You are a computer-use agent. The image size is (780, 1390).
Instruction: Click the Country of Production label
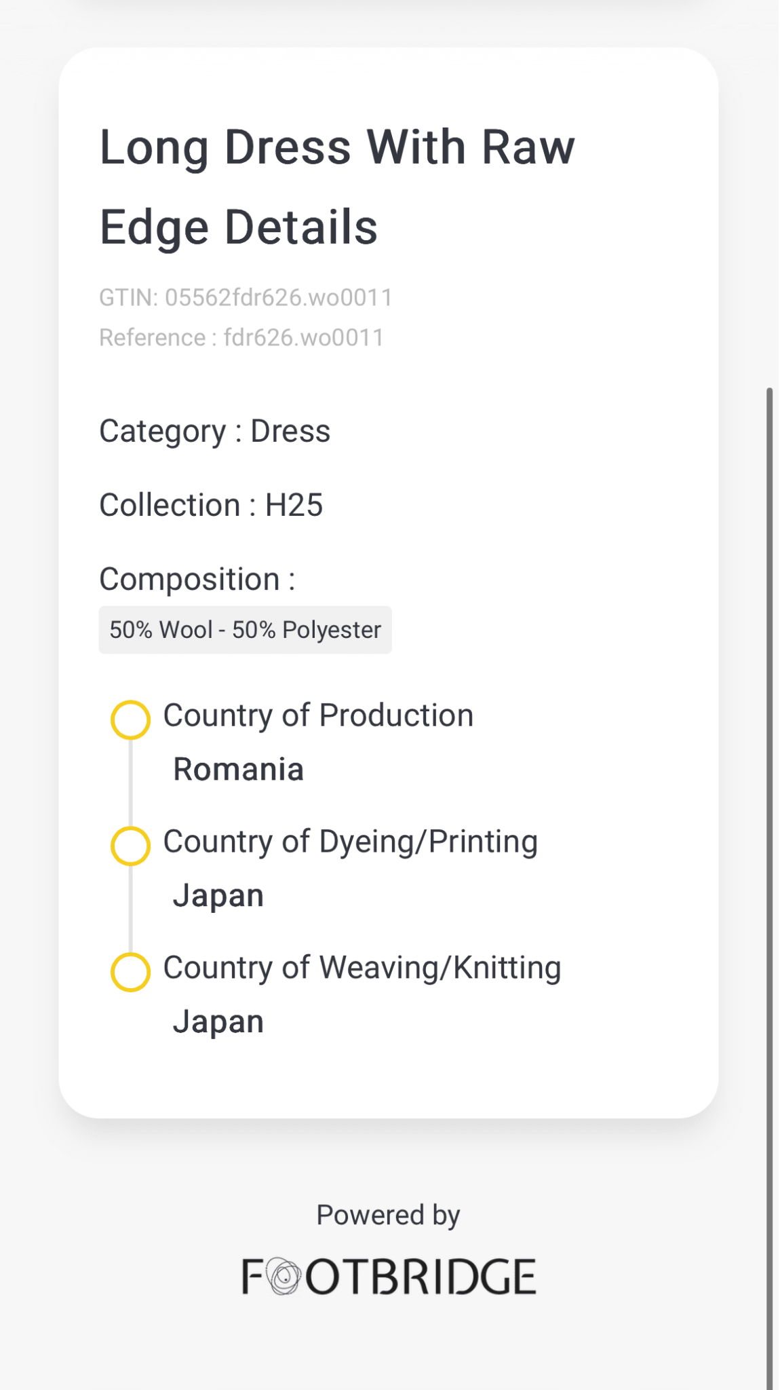(318, 716)
